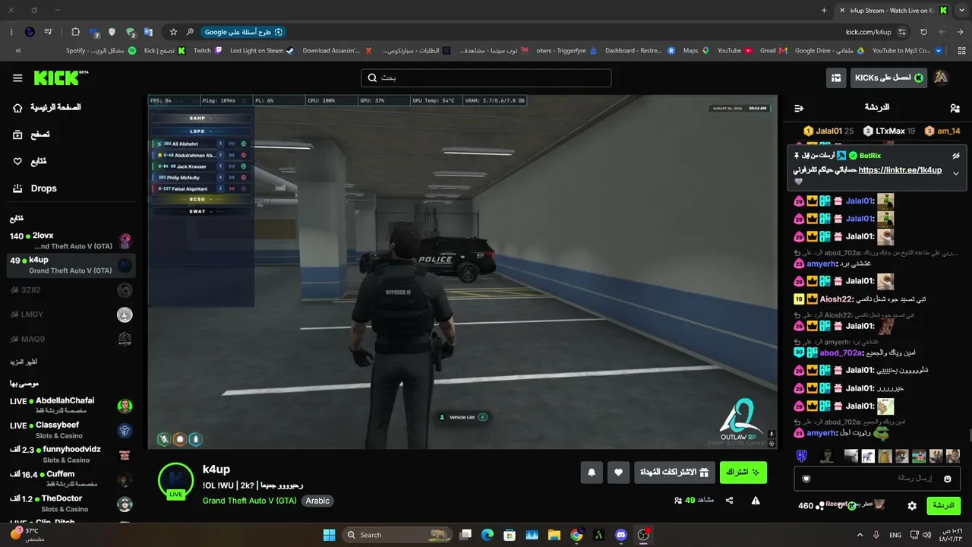Screen dimensions: 972x547
Task: Open chat settings gear
Action: pos(912,505)
